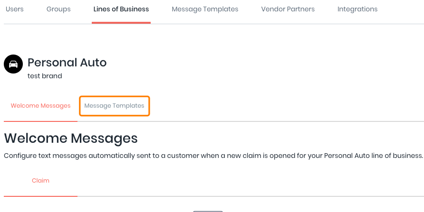424x212 pixels.
Task: Navigate to the Integrations tab
Action: click(x=357, y=9)
